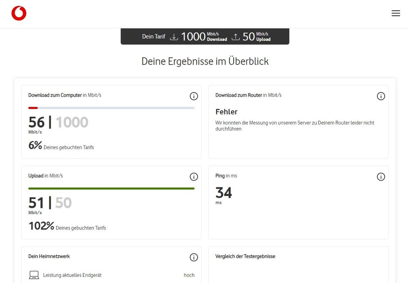Show info for Download zum Computer

tap(194, 96)
